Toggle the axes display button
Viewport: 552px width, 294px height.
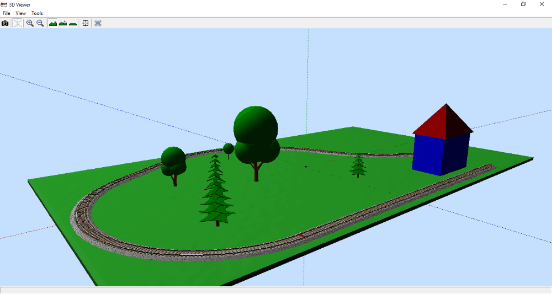18,23
